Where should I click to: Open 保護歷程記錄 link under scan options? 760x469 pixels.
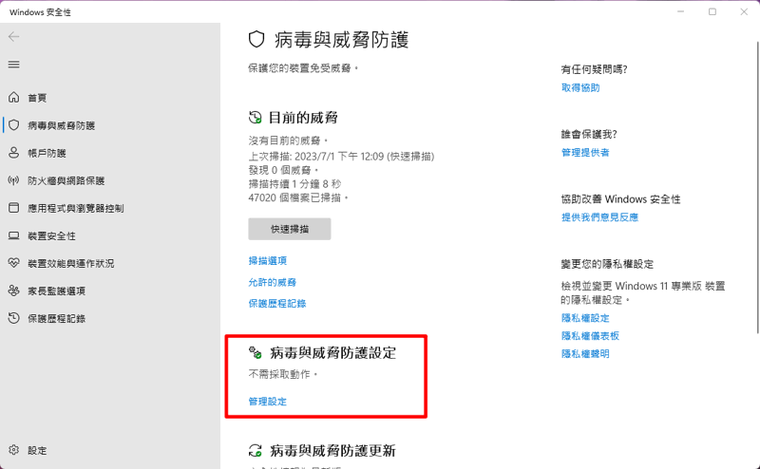[x=277, y=303]
